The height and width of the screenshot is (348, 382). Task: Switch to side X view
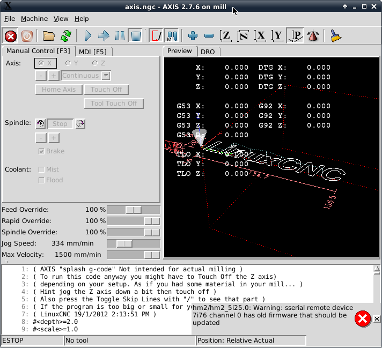[x=260, y=36]
